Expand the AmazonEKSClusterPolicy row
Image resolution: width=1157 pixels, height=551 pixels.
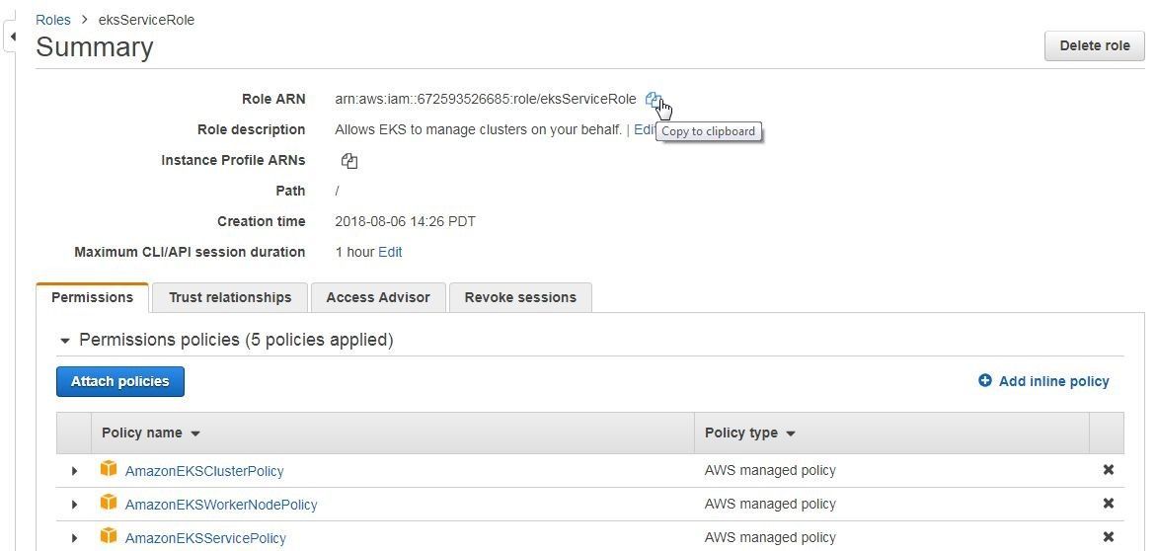pyautogui.click(x=74, y=471)
